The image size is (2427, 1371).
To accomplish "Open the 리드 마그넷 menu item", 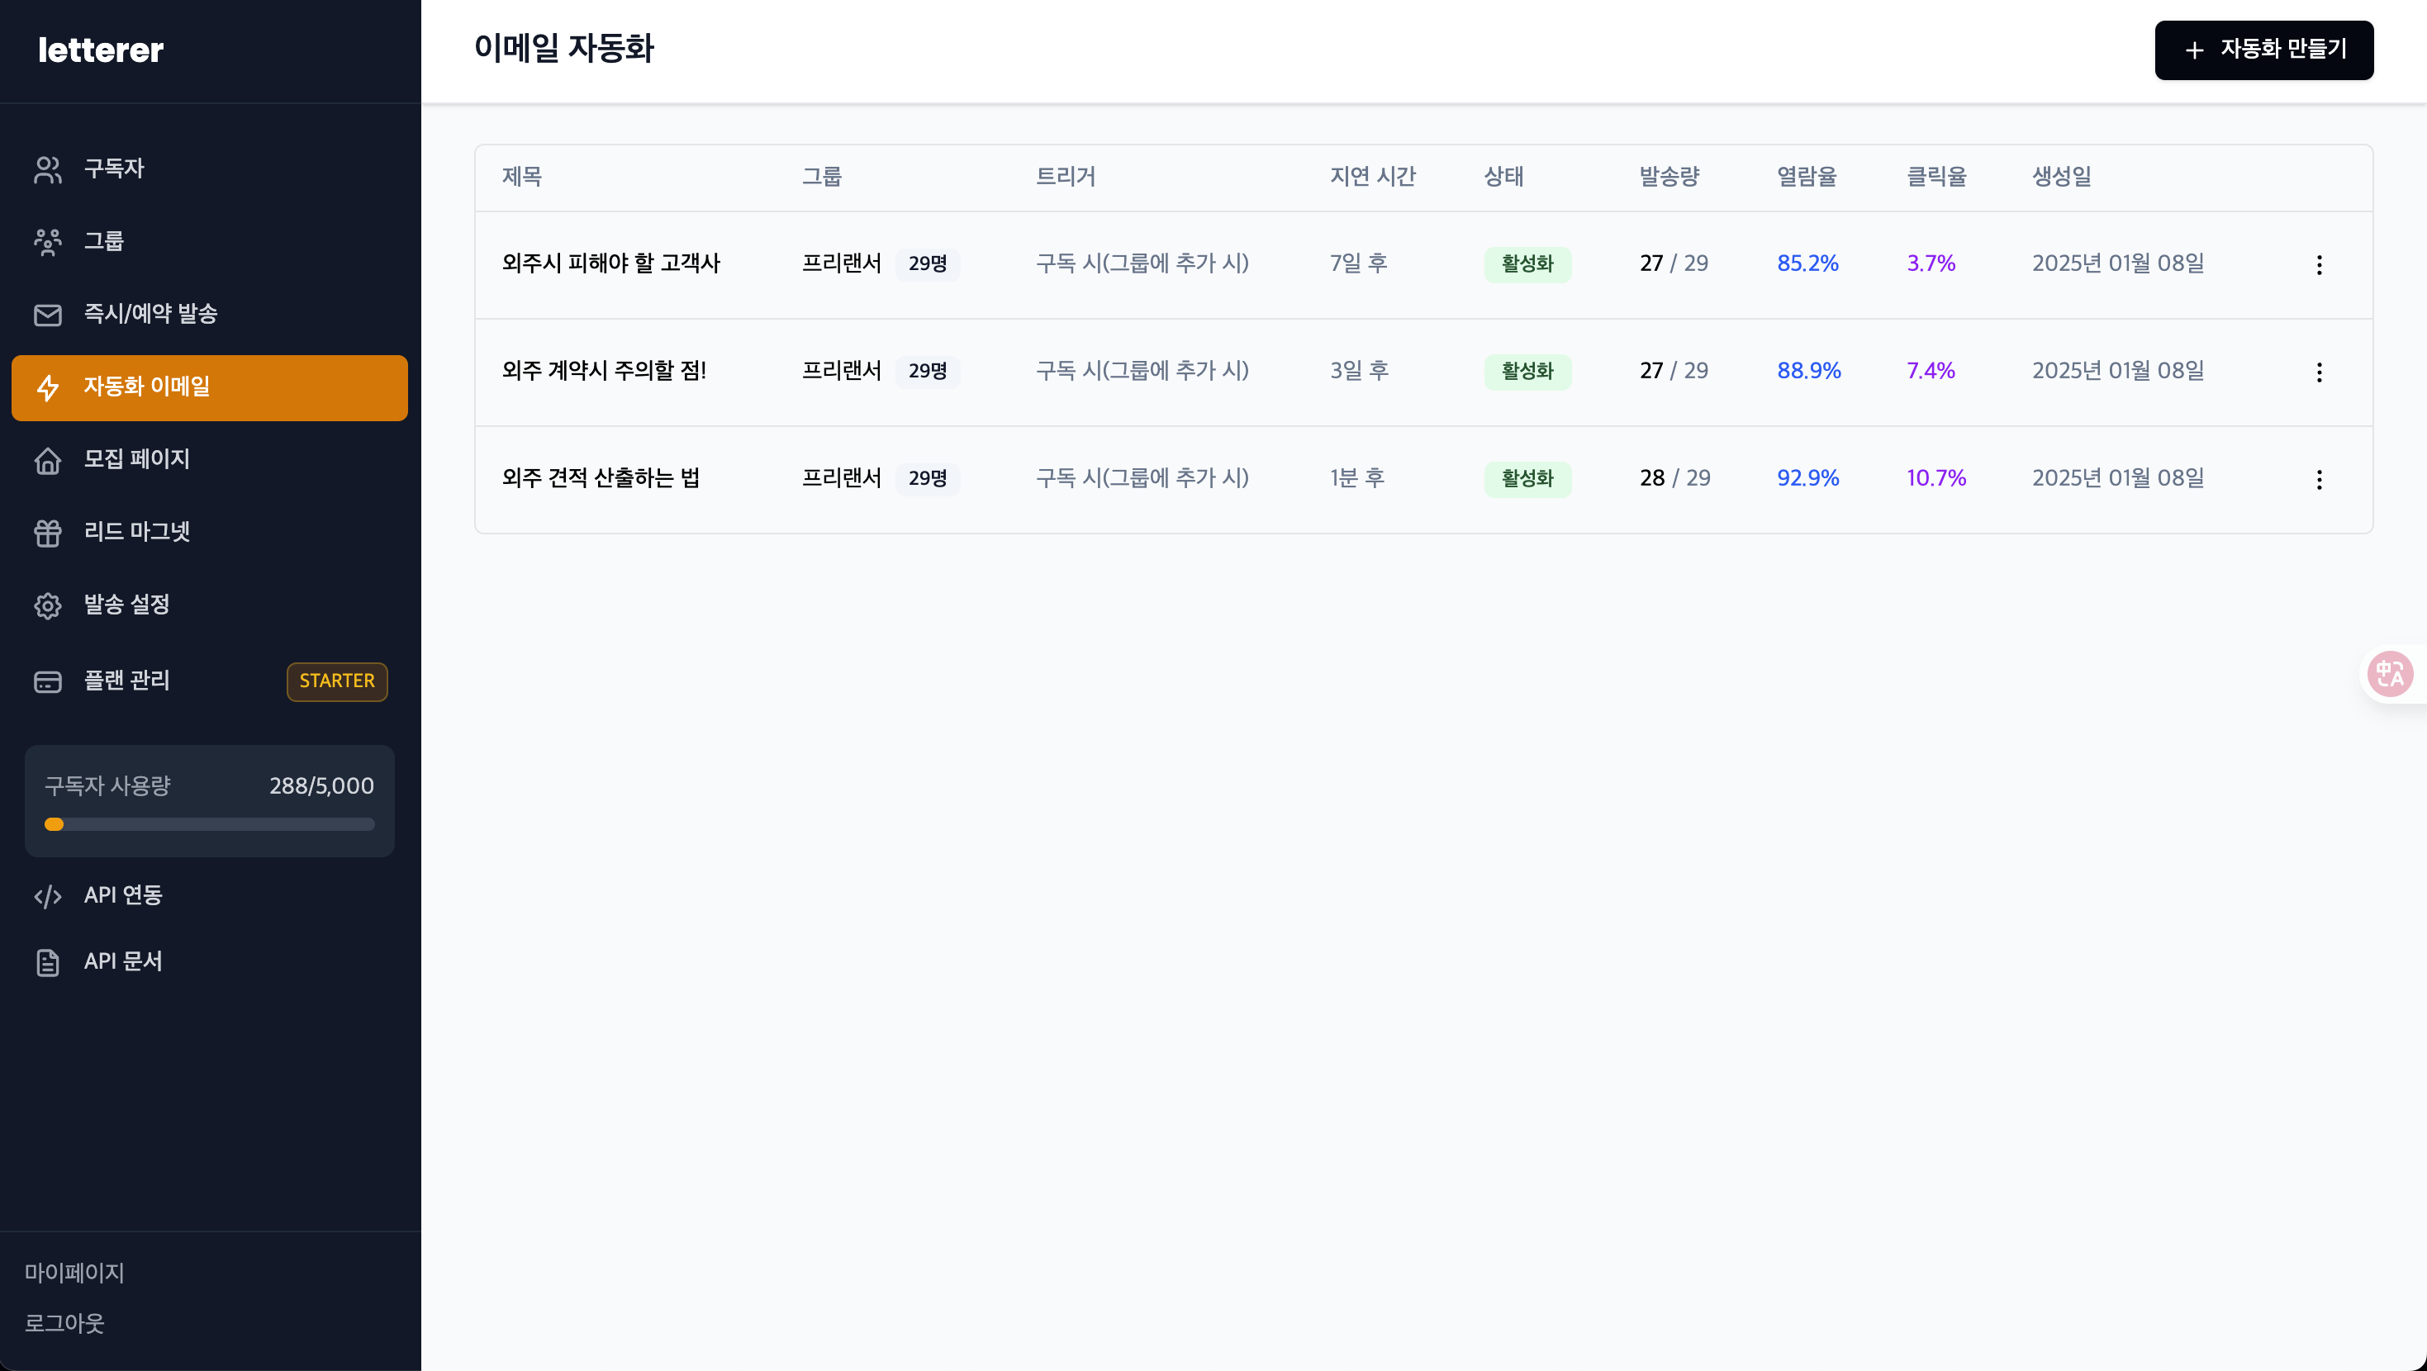I will [209, 533].
